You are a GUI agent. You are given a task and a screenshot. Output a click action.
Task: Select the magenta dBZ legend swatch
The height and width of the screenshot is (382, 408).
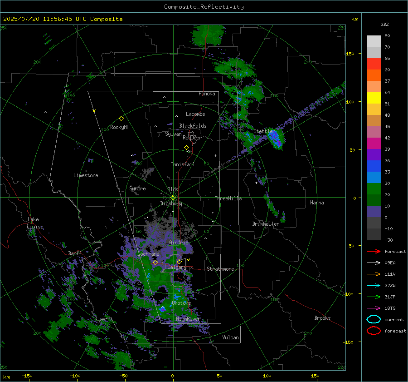click(x=374, y=144)
